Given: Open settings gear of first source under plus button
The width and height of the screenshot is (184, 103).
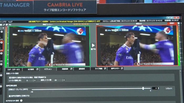Looking at the screenshot, I should pyautogui.click(x=2, y=32).
